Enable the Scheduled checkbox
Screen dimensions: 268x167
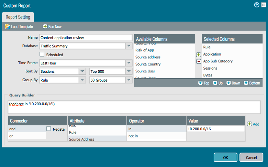[x=42, y=54]
